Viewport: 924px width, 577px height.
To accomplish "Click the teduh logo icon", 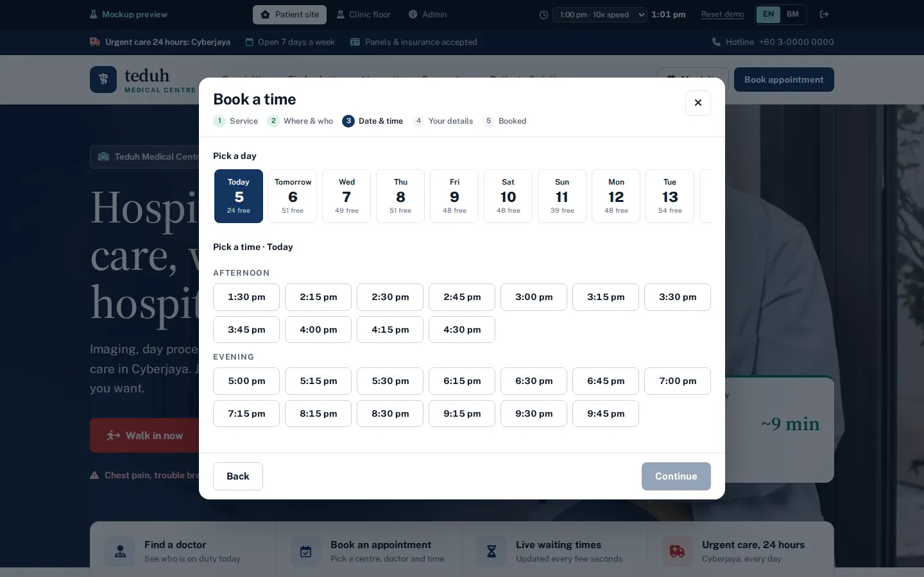I will [x=103, y=79].
